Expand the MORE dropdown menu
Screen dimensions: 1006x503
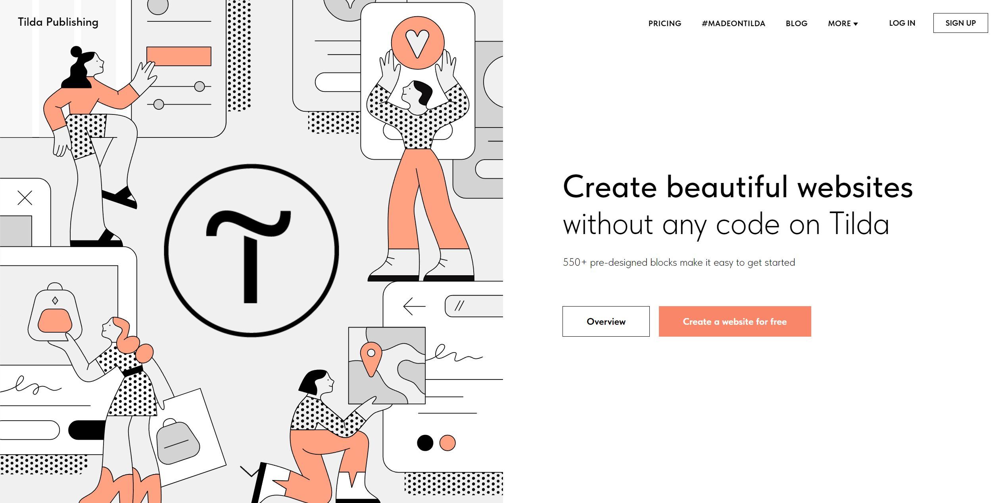(843, 24)
